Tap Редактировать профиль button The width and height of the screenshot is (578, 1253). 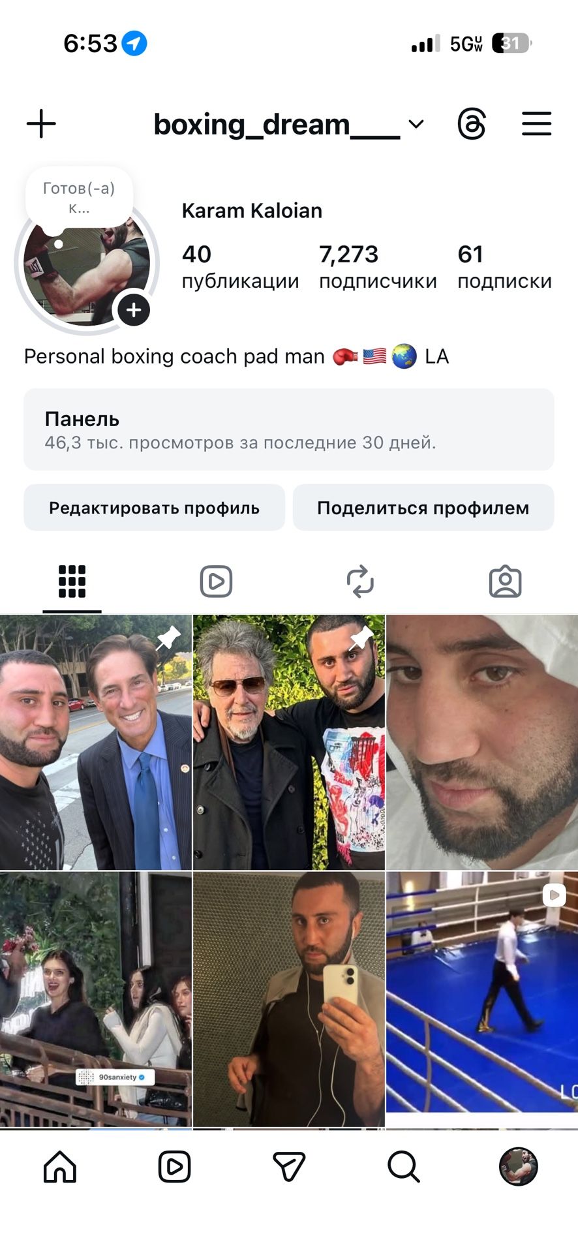click(155, 508)
